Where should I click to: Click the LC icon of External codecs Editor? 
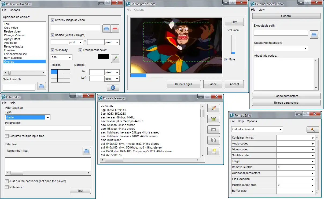252,4
